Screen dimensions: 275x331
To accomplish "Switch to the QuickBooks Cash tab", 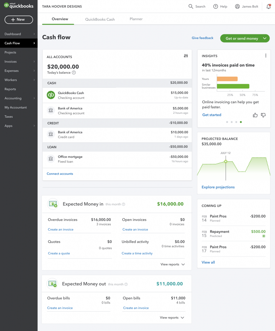I will (x=100, y=19).
